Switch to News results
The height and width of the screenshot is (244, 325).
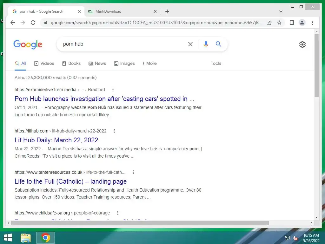coord(97,63)
